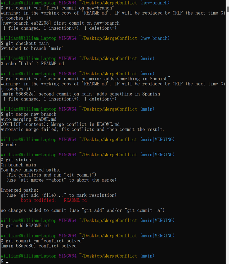
Task: Click the 'git add <file>...' hint line
Action: point(61,195)
